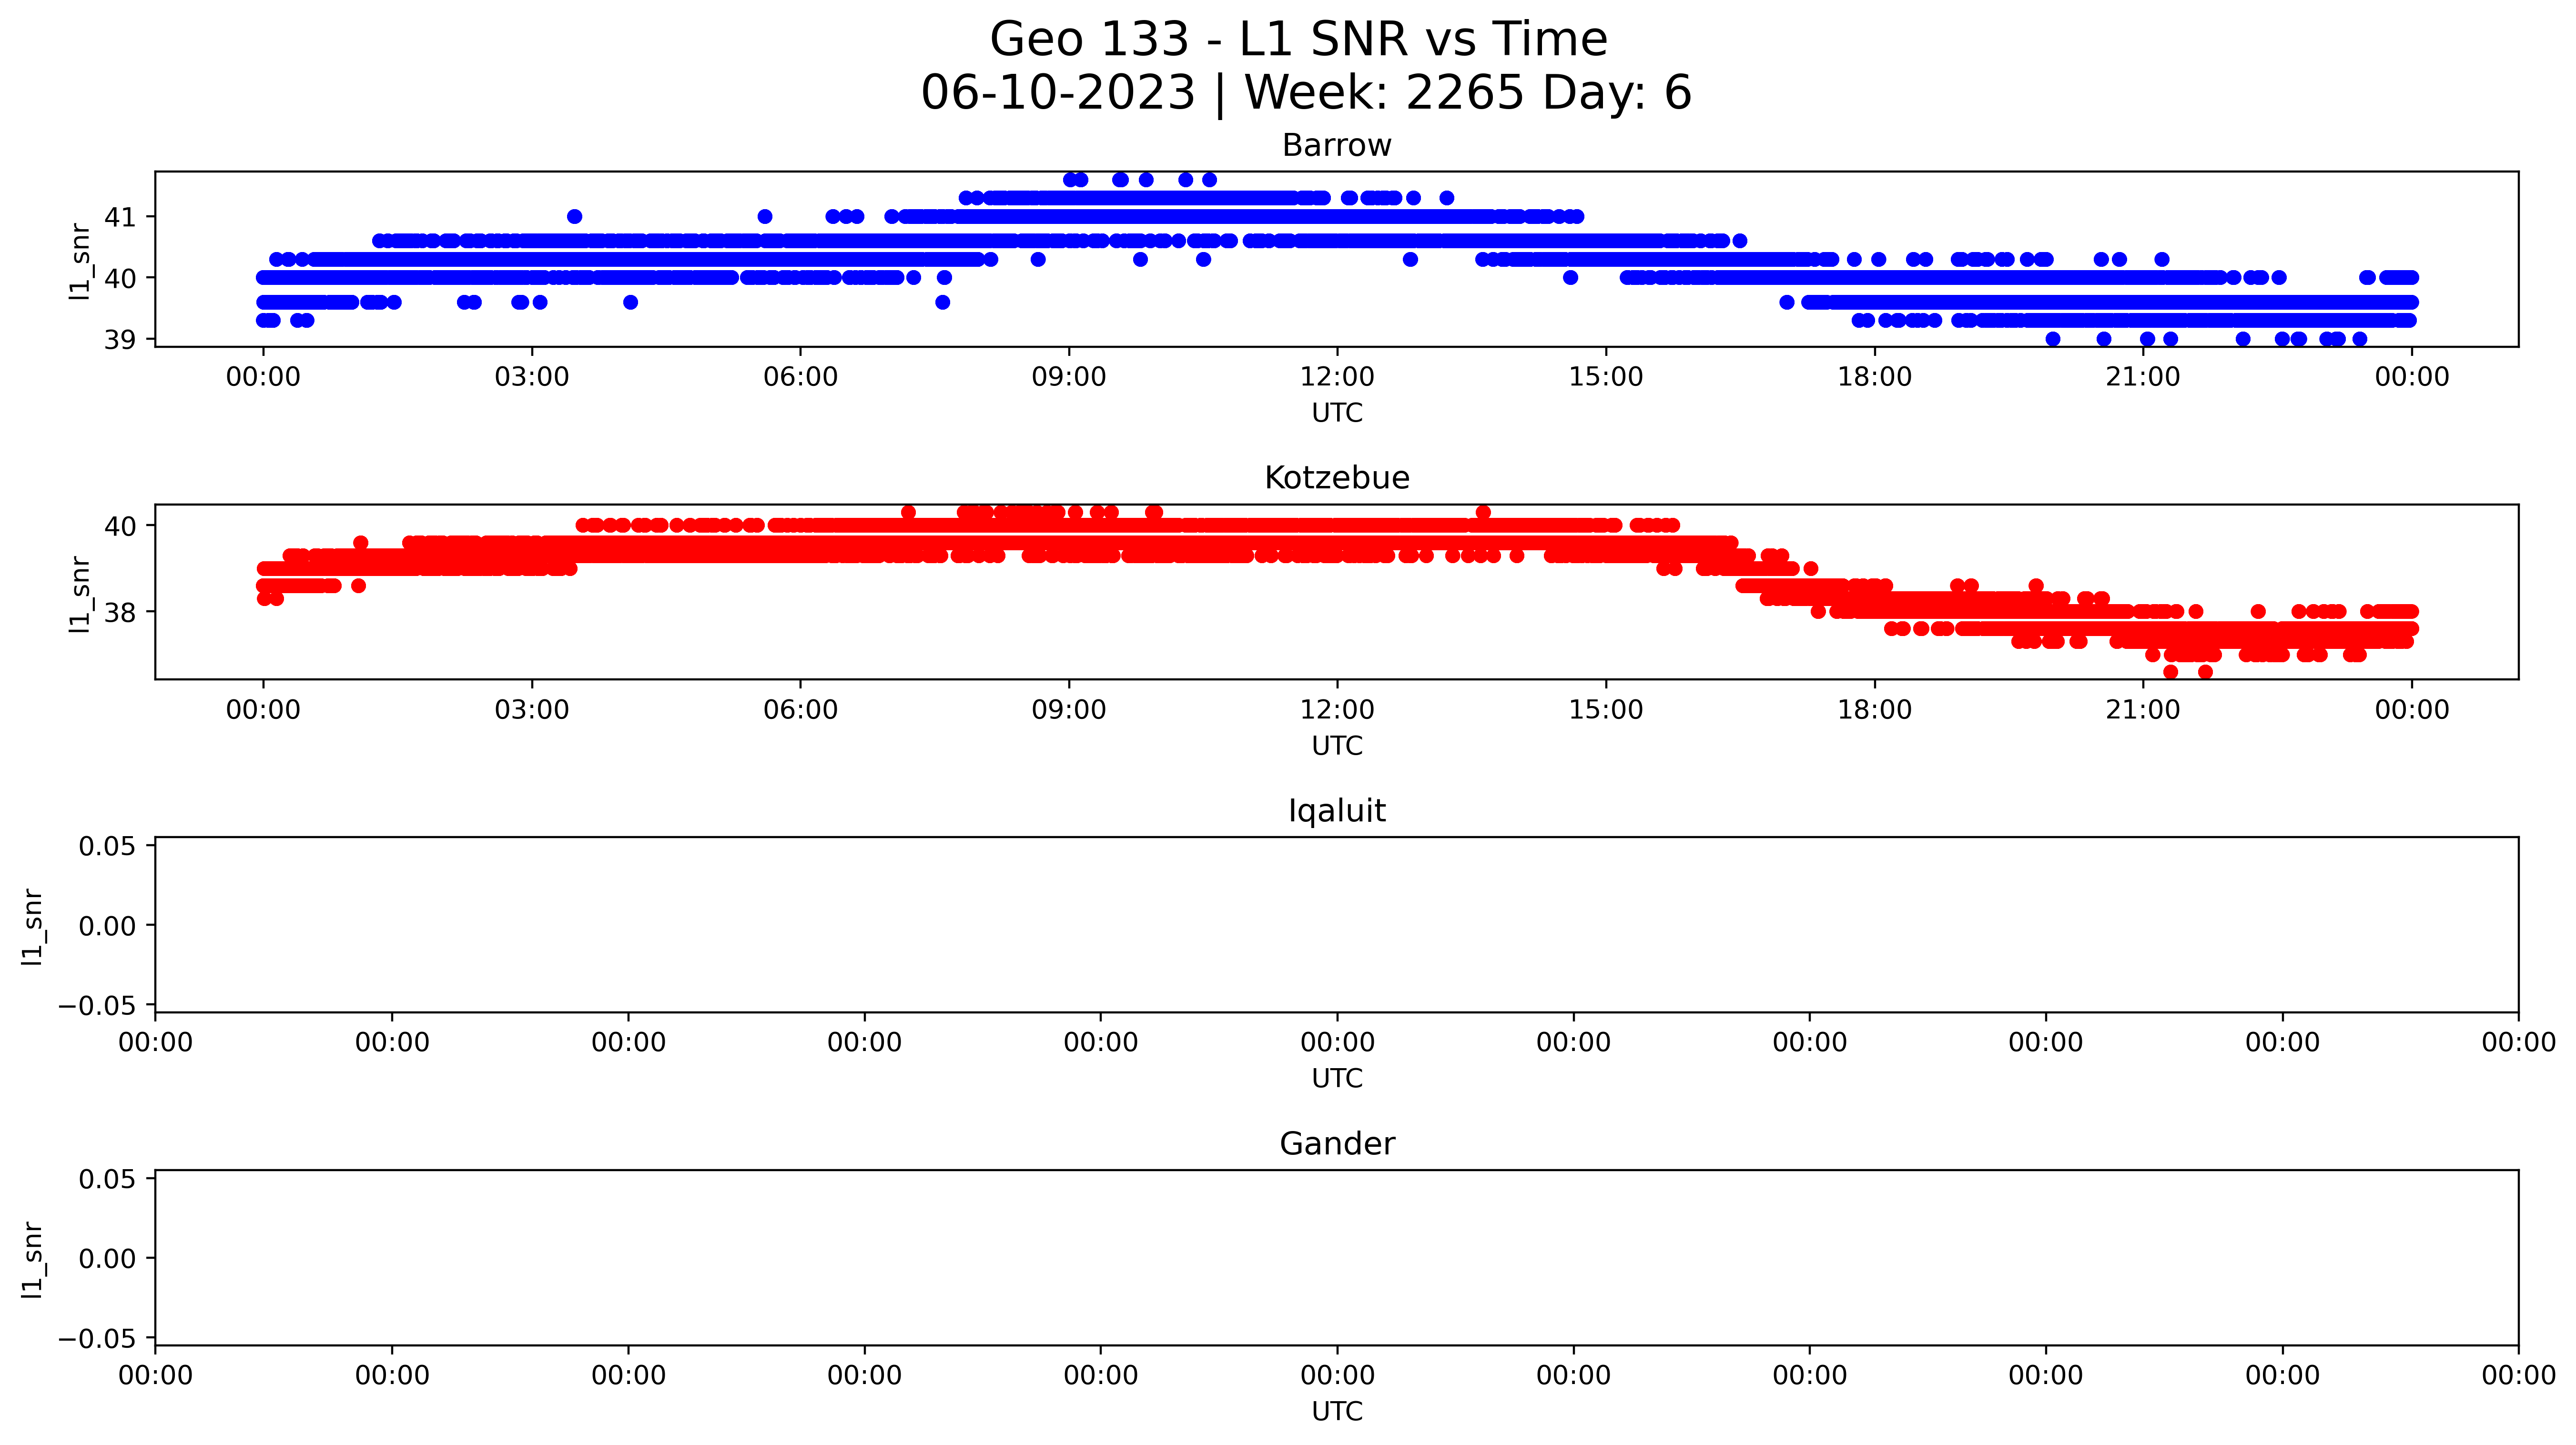This screenshot has height=1445, width=2576.
Task: Click the 0.00 y-tick on Iqaluit plot
Action: click(108, 926)
